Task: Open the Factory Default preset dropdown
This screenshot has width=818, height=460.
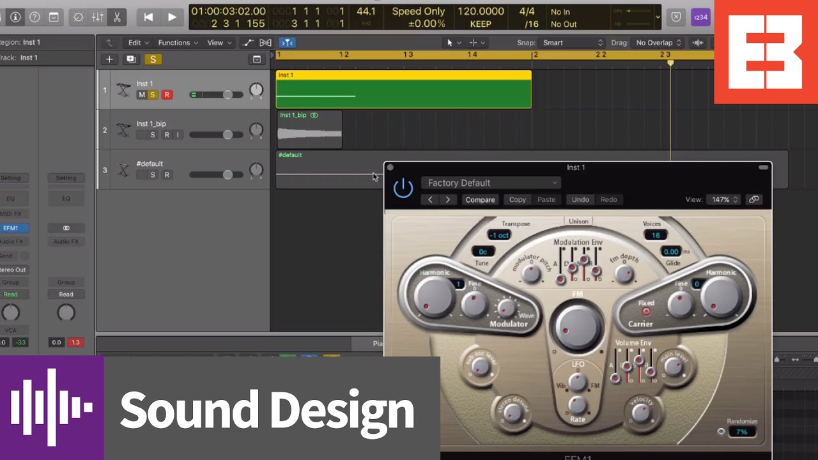Action: 491,183
